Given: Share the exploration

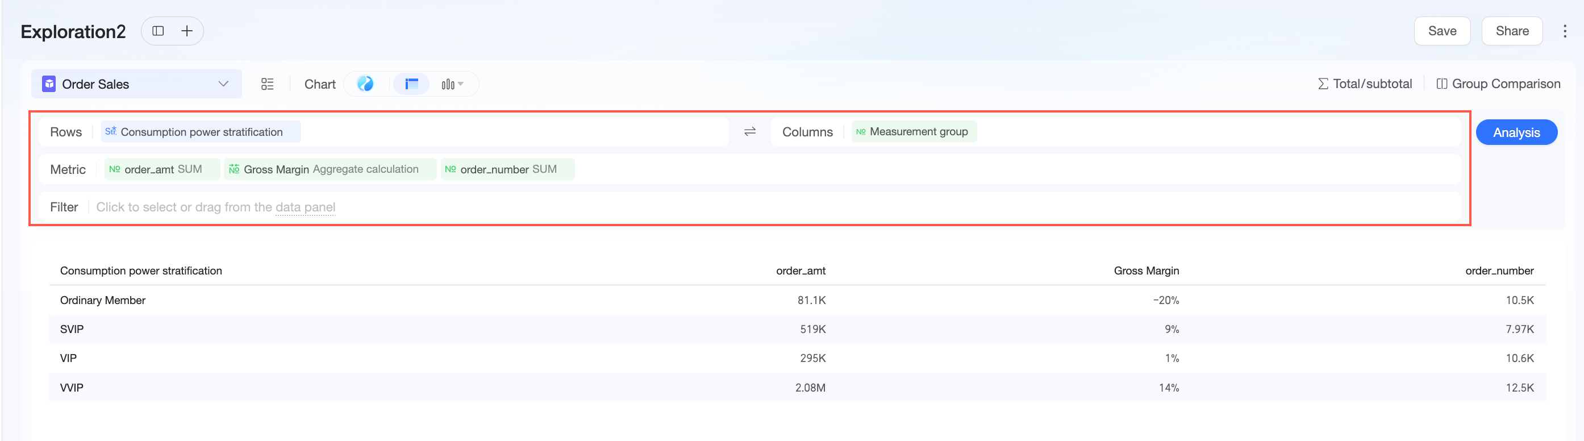Looking at the screenshot, I should tap(1511, 31).
